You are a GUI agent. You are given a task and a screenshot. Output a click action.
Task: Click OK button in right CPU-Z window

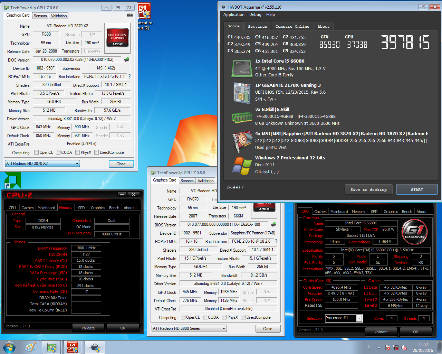[x=416, y=332]
